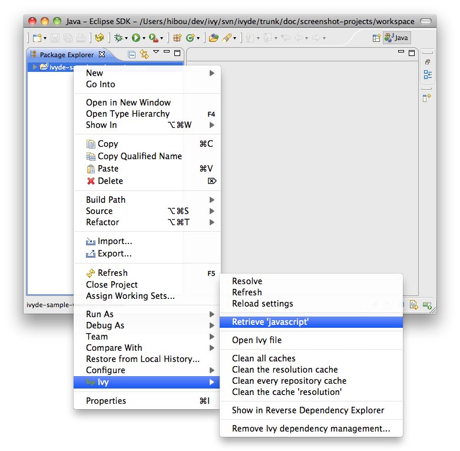Image resolution: width=460 pixels, height=451 pixels.
Task: Close the Package Explorer tab
Action: (x=102, y=54)
